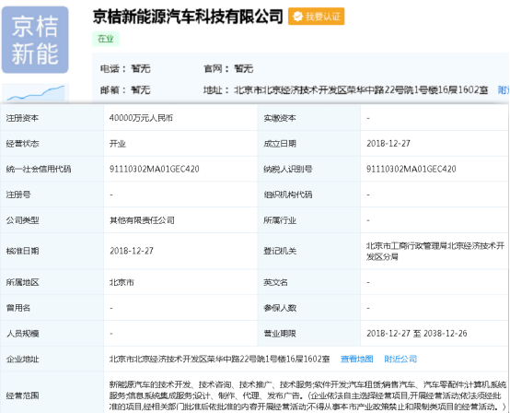Click the 官网: 暂无 header field
The height and width of the screenshot is (413, 510).
click(x=228, y=69)
